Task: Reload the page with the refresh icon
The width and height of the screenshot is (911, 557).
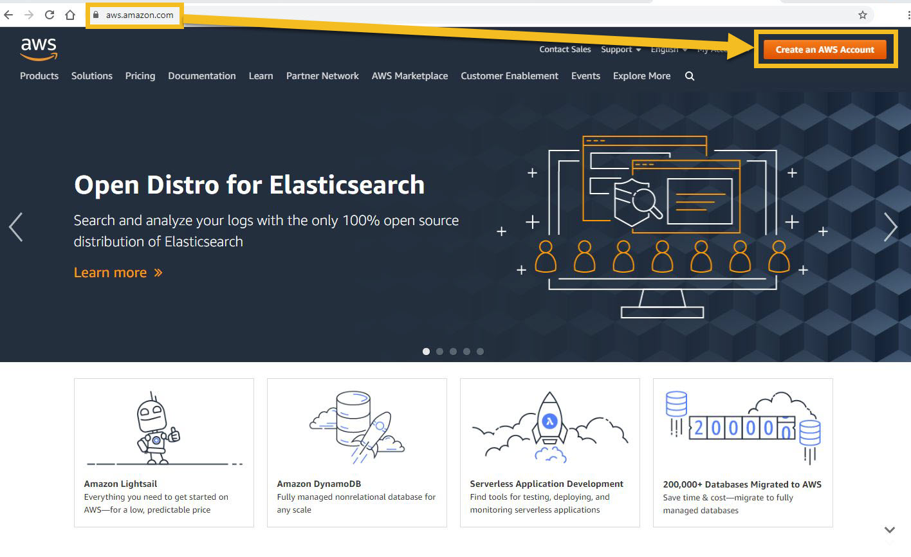Action: click(50, 15)
